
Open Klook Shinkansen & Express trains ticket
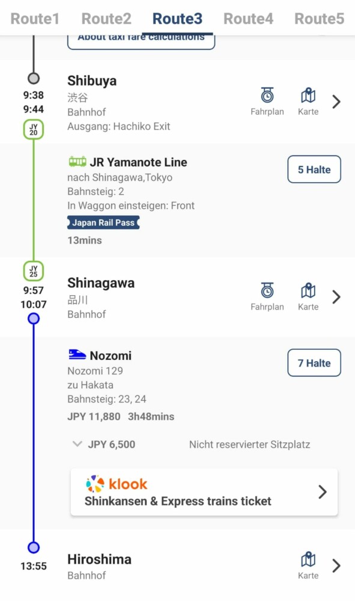204,492
